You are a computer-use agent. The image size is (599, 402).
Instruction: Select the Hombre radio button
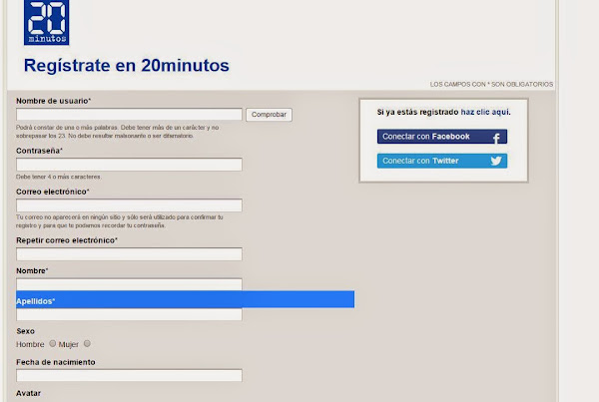click(52, 343)
